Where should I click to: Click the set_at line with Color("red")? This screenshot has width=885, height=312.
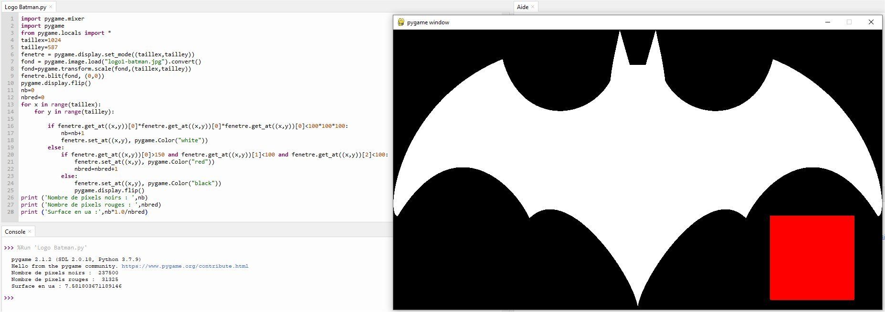(145, 162)
